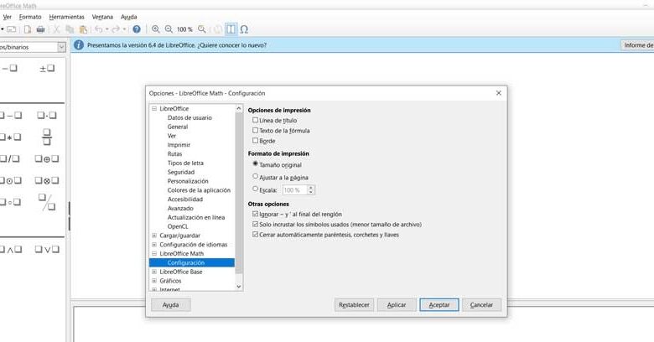The image size is (654, 342).
Task: Click the Copy toolbar icon
Action: click(70, 29)
